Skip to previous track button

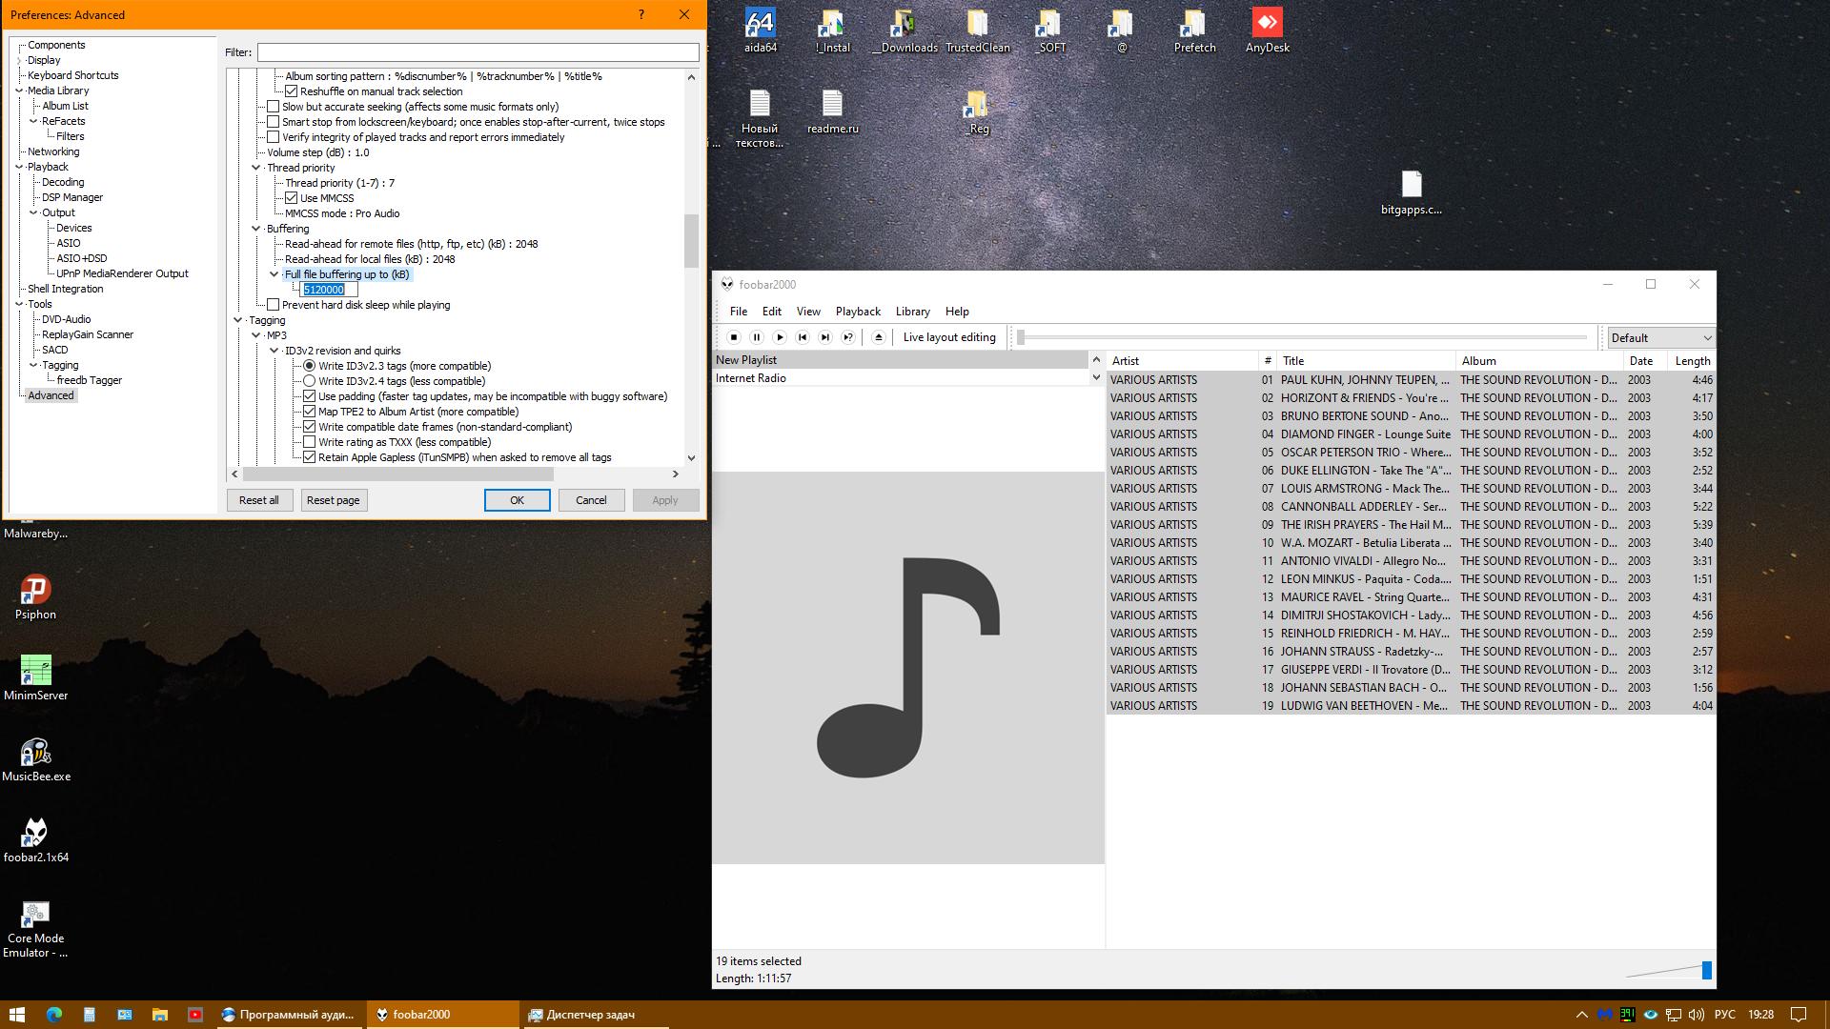pyautogui.click(x=803, y=337)
